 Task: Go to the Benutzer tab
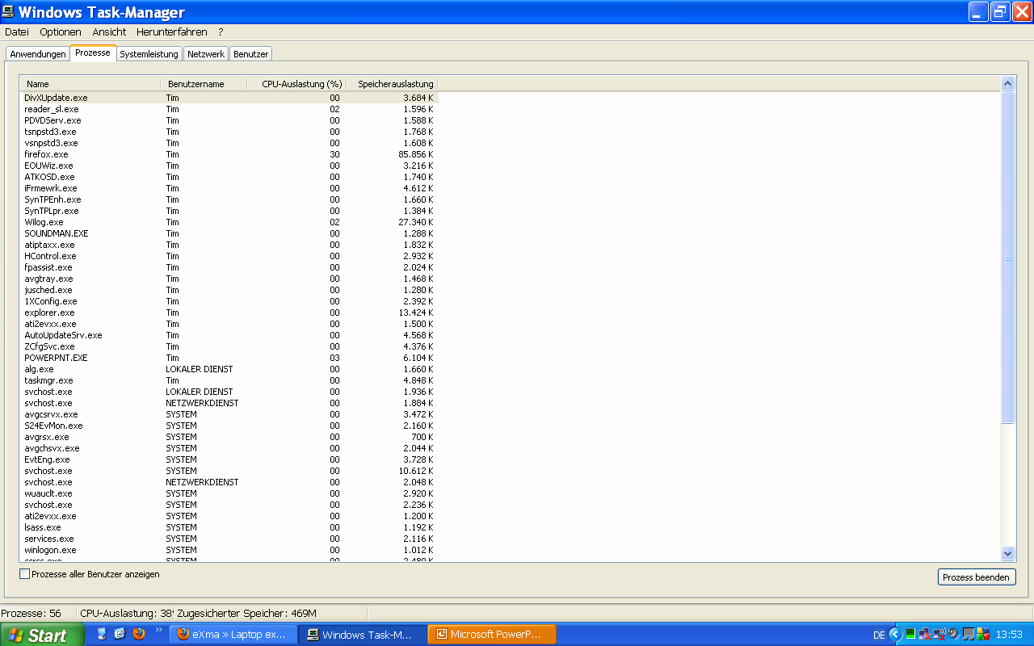251,54
